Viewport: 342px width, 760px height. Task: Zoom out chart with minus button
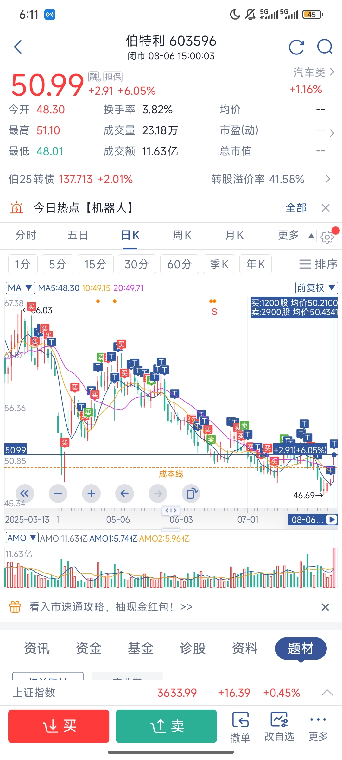58,493
